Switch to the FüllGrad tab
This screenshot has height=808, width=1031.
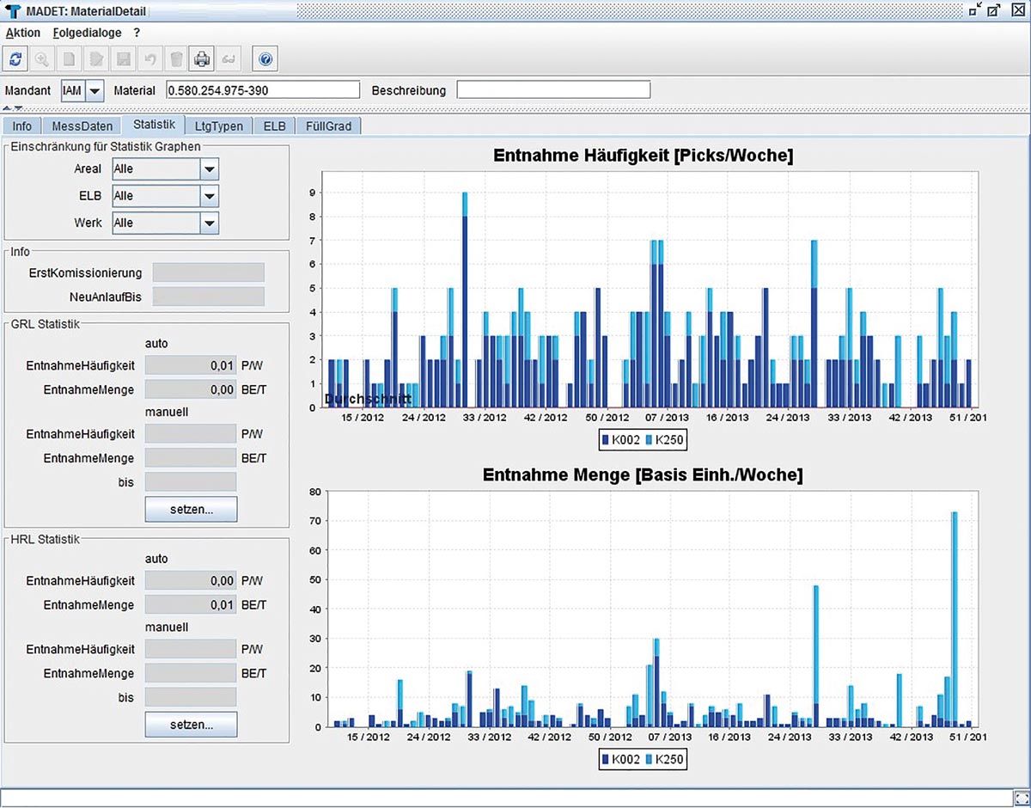329,125
